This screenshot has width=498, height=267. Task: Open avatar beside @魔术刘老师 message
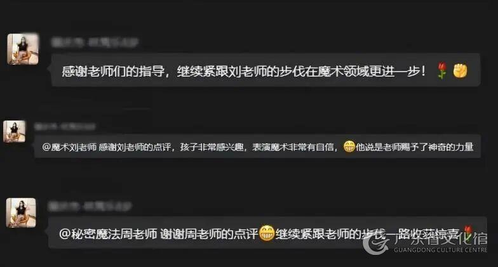[x=14, y=131]
